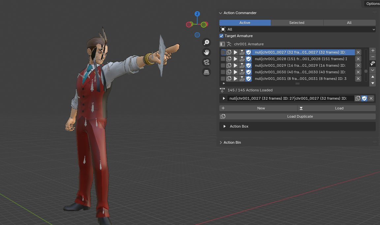Check the selection box for chr001_0030
This screenshot has height=225, width=380.
pos(223,72)
